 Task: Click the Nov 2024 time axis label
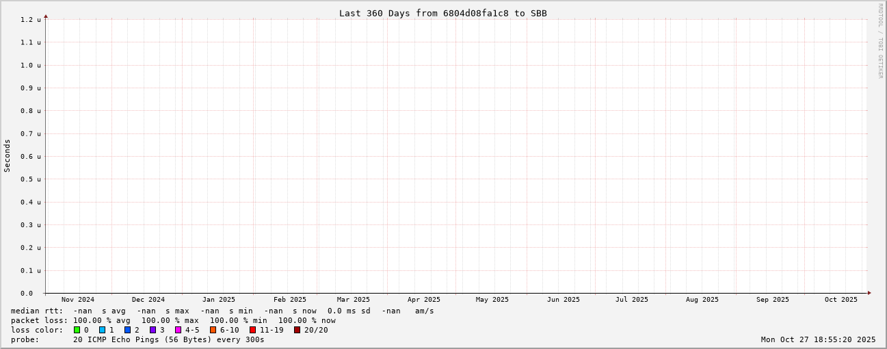pos(78,300)
